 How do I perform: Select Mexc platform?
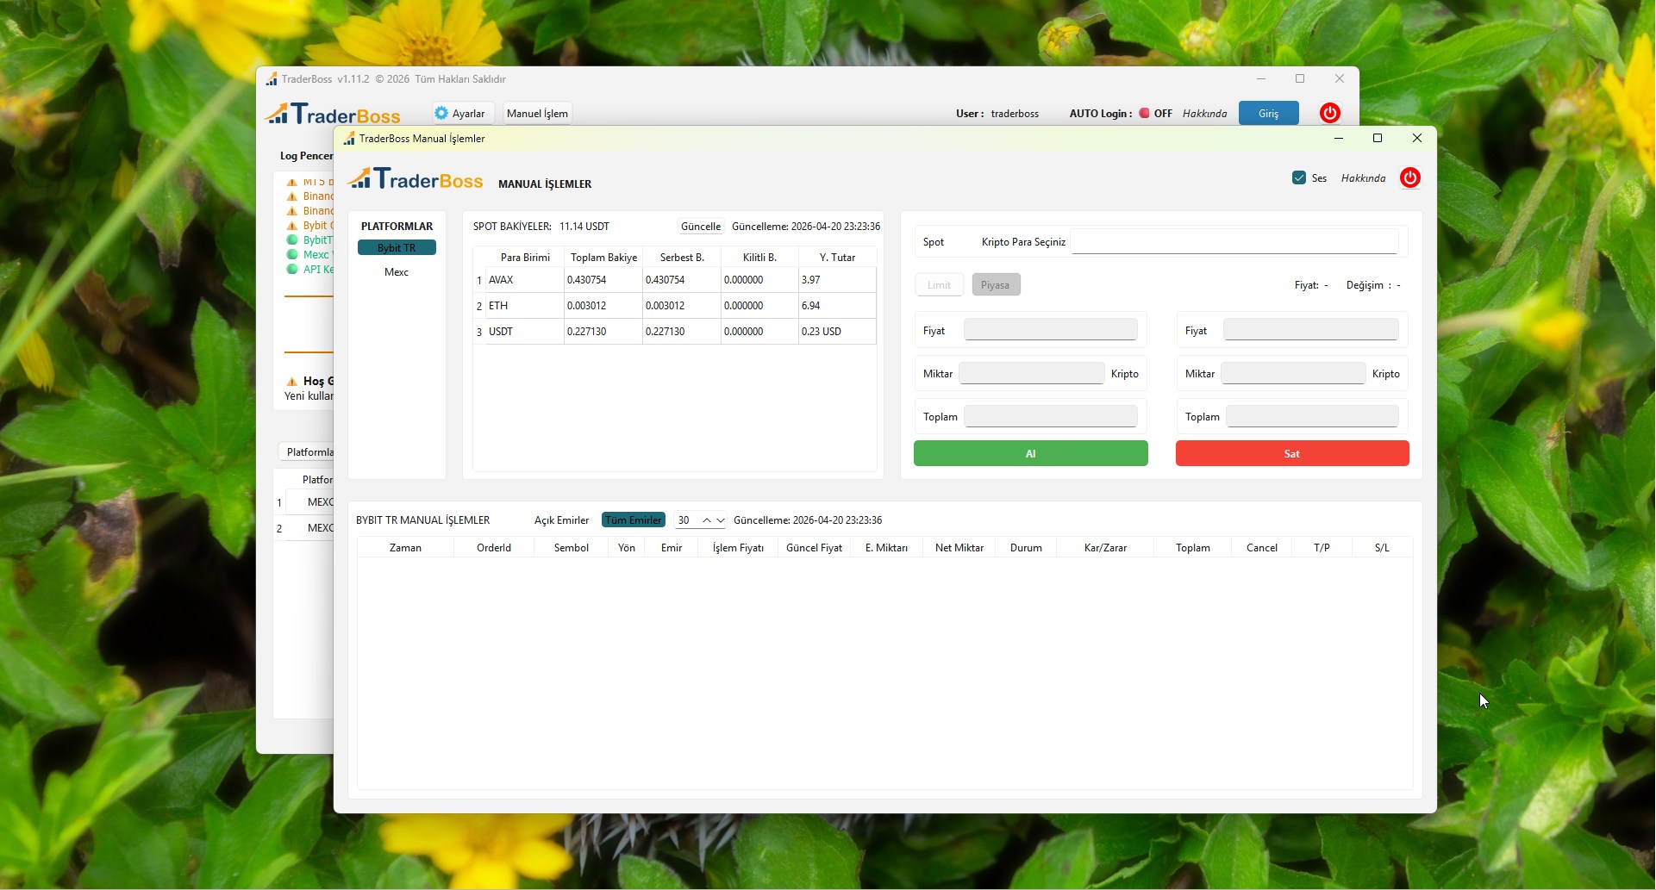tap(397, 271)
